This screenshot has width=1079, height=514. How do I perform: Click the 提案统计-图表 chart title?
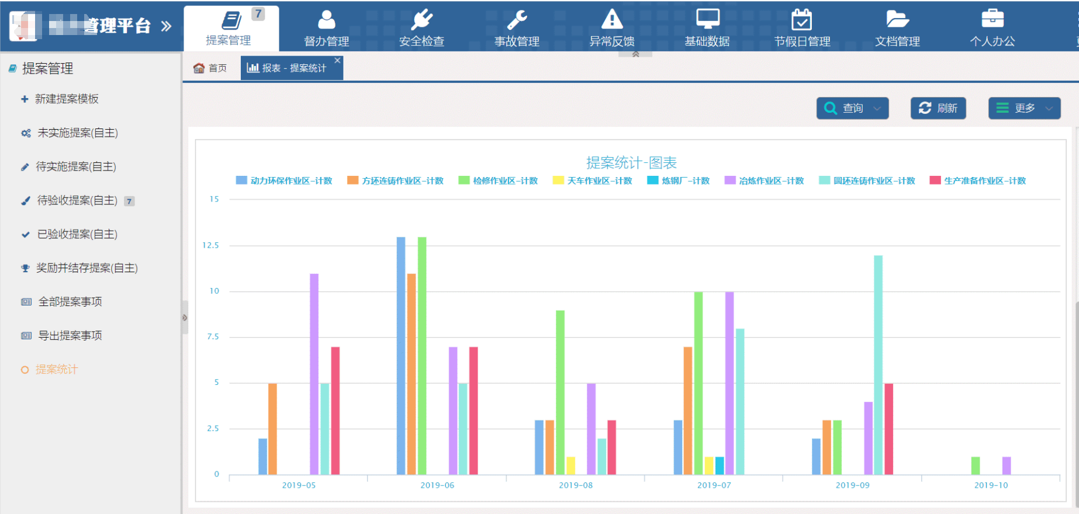631,163
